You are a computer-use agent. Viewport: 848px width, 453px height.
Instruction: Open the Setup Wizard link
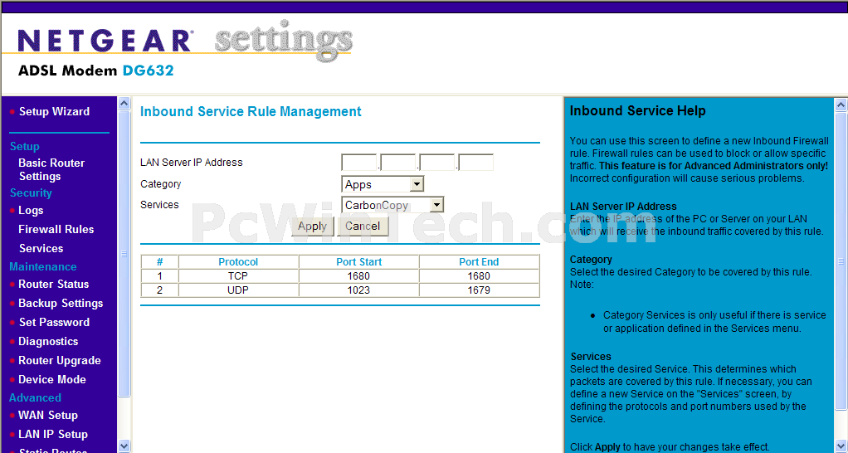[x=54, y=111]
